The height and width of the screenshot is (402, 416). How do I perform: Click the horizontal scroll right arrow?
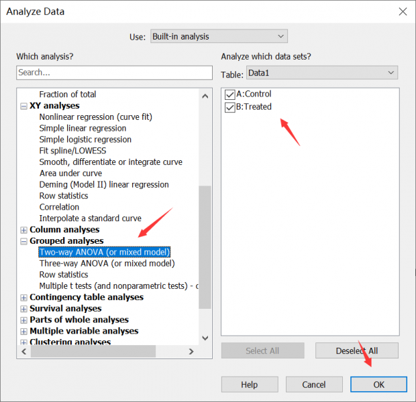[191, 352]
